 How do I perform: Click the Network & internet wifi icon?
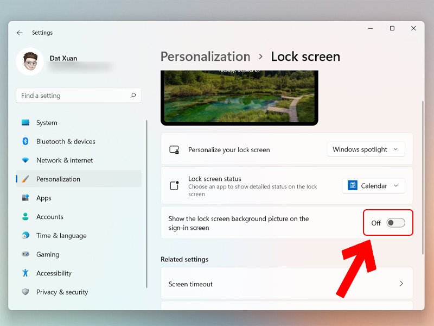[25, 160]
